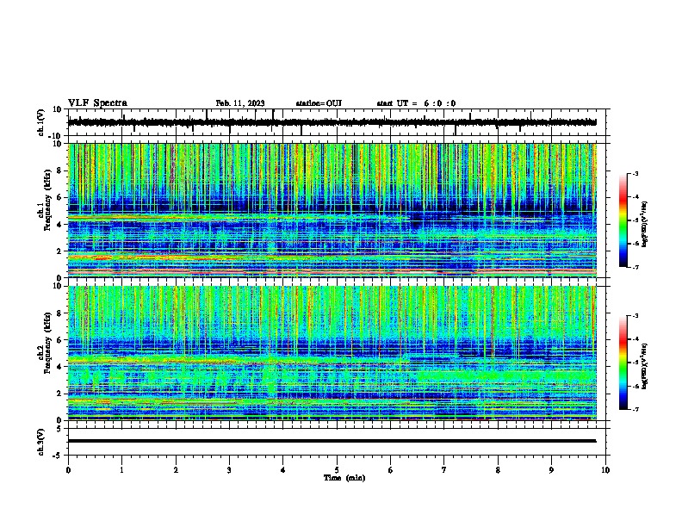Click the log(PSD) label beside ch.1 color bar
The height and width of the screenshot is (527, 682).
tap(644, 224)
